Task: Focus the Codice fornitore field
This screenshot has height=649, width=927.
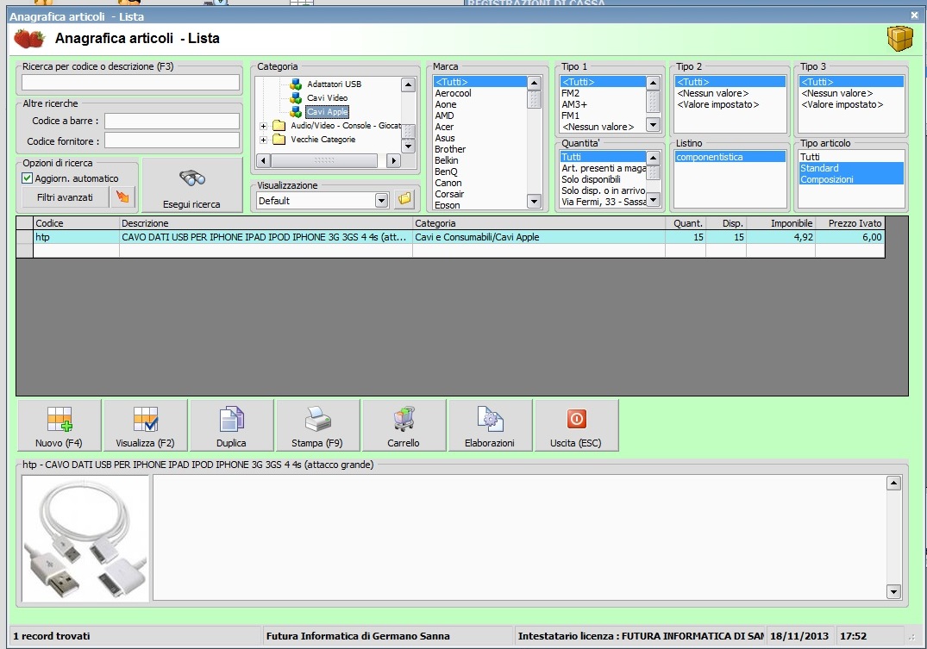Action: point(172,140)
